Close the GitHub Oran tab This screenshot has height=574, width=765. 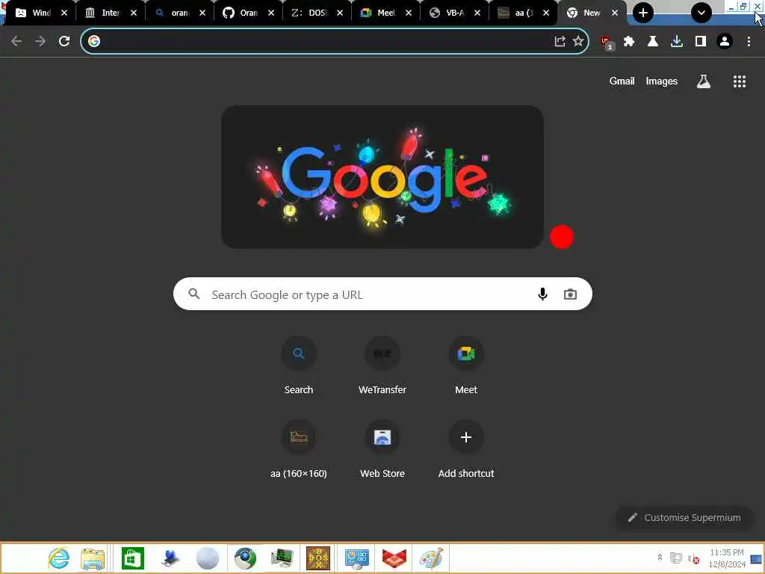271,13
